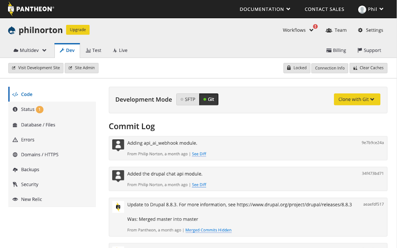Click the Billing link
Image resolution: width=397 pixels, height=248 pixels.
tap(336, 50)
